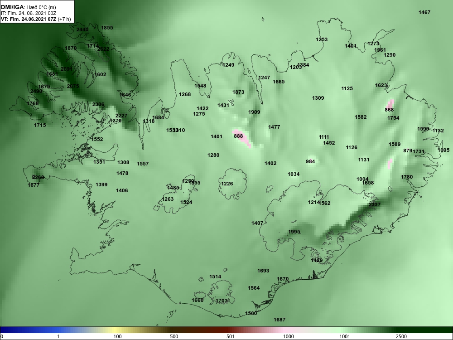Click the 1687 value off the south coast
Image resolution: width=453 pixels, height=340 pixels.
coord(280,320)
